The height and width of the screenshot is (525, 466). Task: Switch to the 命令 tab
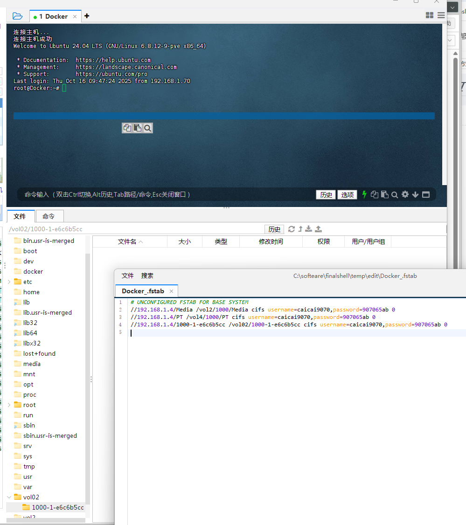point(49,216)
